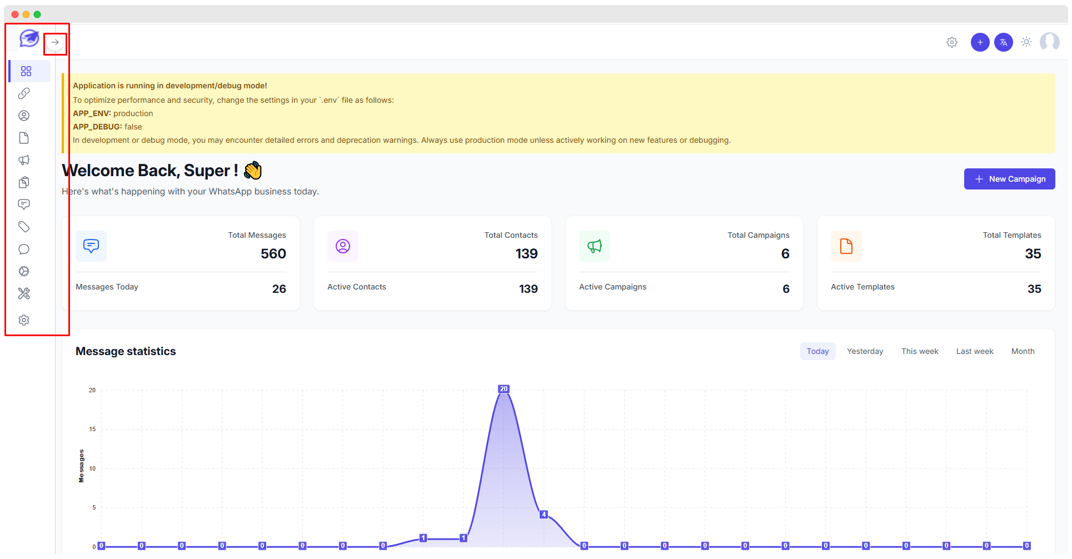Click the blue plus quick-add button
1072x559 pixels.
[980, 42]
